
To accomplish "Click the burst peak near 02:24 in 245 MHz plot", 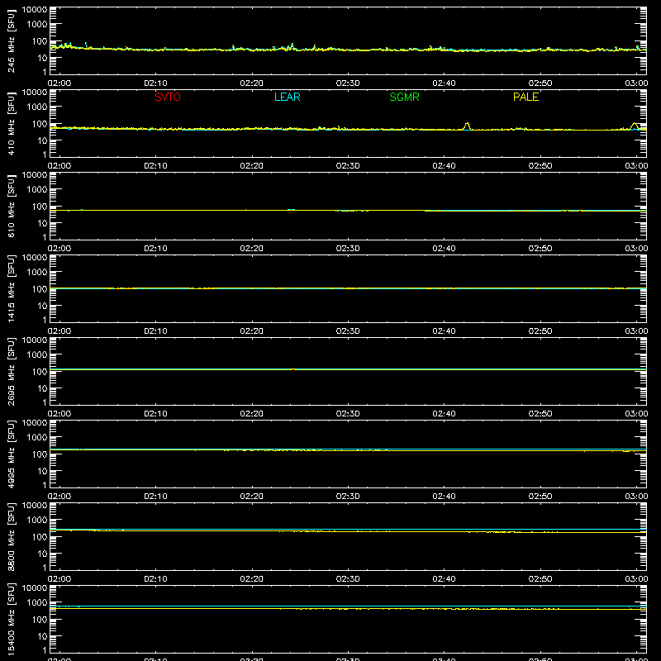I will point(292,45).
